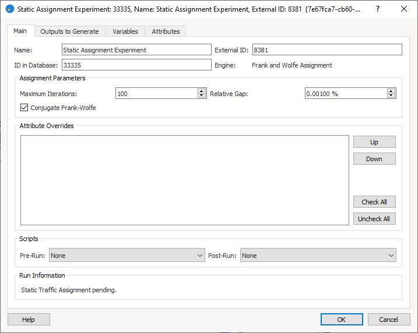Screen dimensions: 418x333
Task: Click the External ID input field
Action: pyautogui.click(x=326, y=50)
